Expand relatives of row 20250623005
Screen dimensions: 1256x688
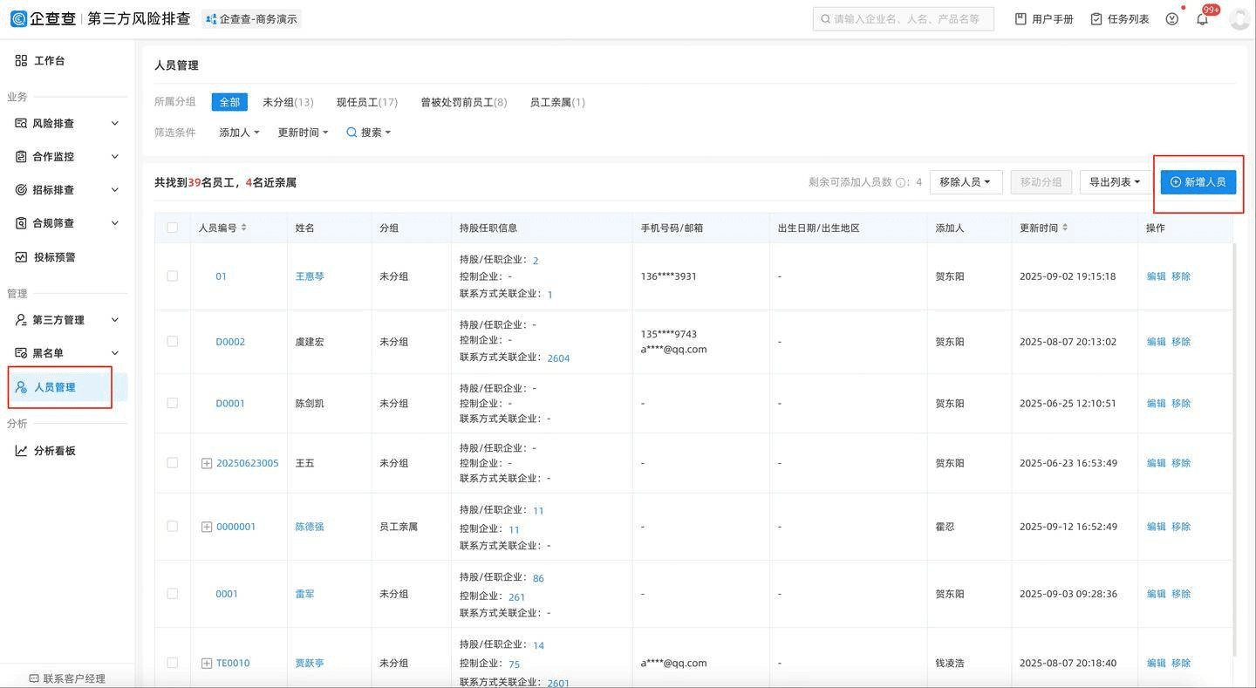click(207, 463)
